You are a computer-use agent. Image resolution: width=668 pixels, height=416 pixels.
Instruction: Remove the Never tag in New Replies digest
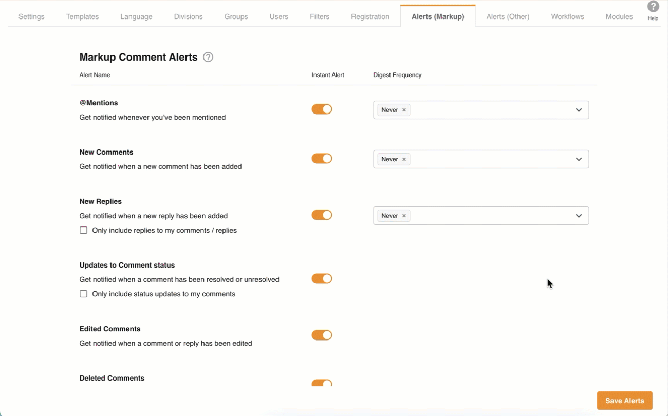[404, 216]
